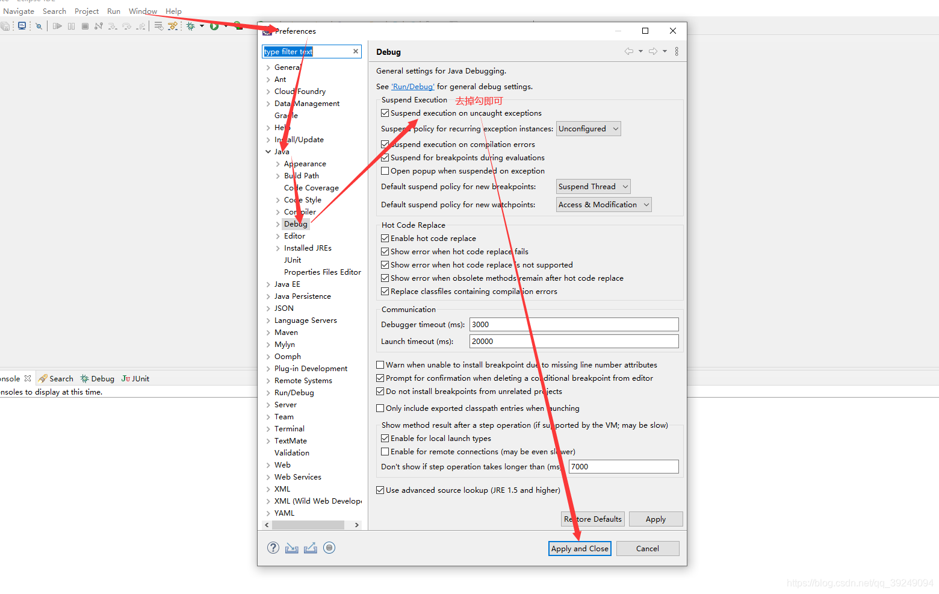Open a console from the monitor toolbar icon
The image size is (939, 594).
tap(22, 26)
